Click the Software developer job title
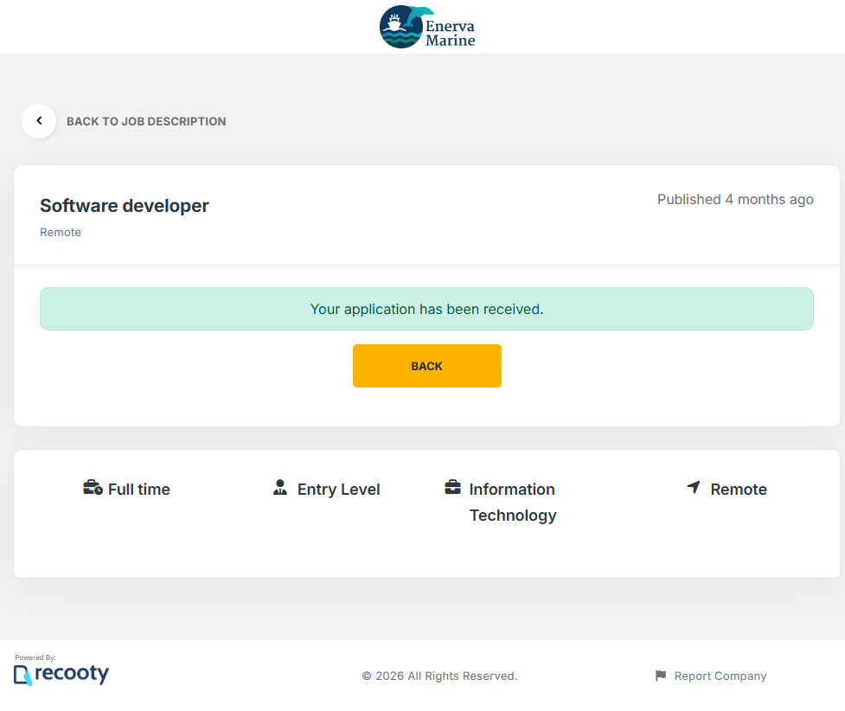845x711 pixels. pos(125,206)
